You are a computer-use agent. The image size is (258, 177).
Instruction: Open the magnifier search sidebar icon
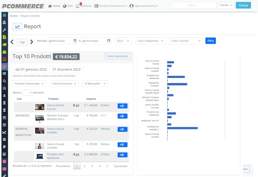[x=4, y=81]
